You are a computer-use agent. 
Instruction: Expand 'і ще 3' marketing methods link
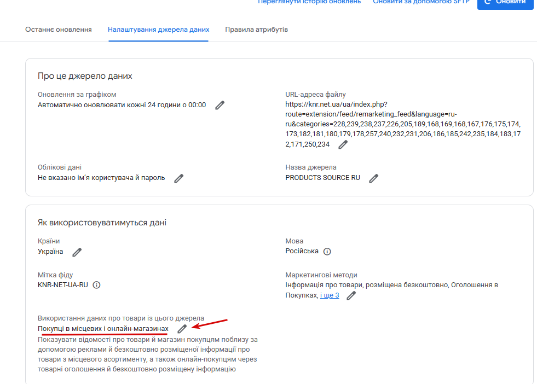(x=330, y=295)
